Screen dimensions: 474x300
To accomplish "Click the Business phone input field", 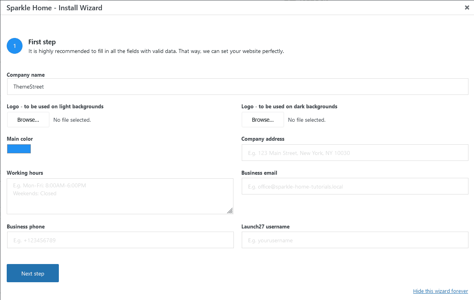I will click(120, 240).
